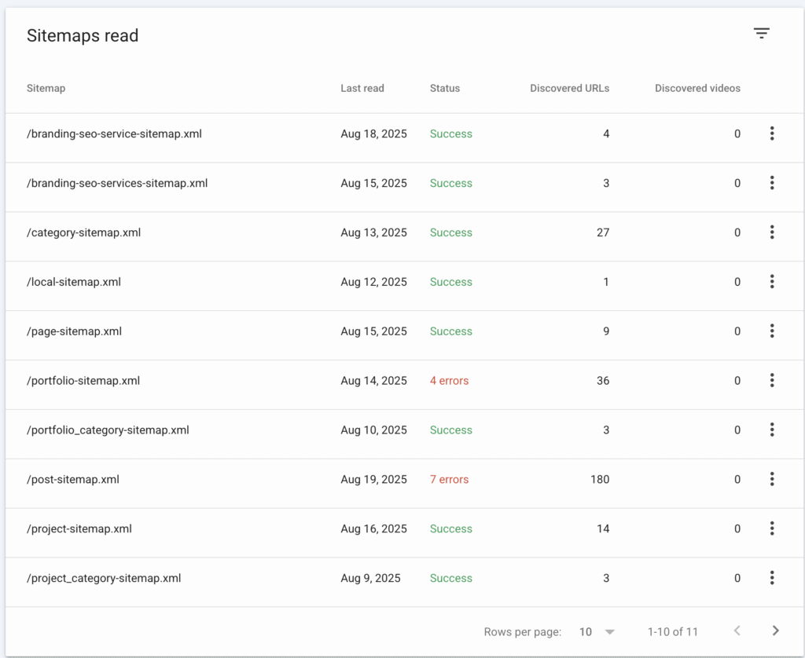Click the previous page chevron

click(737, 631)
